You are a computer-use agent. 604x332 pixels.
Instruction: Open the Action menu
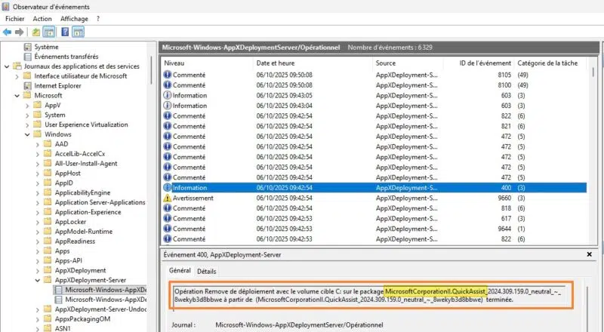click(42, 19)
